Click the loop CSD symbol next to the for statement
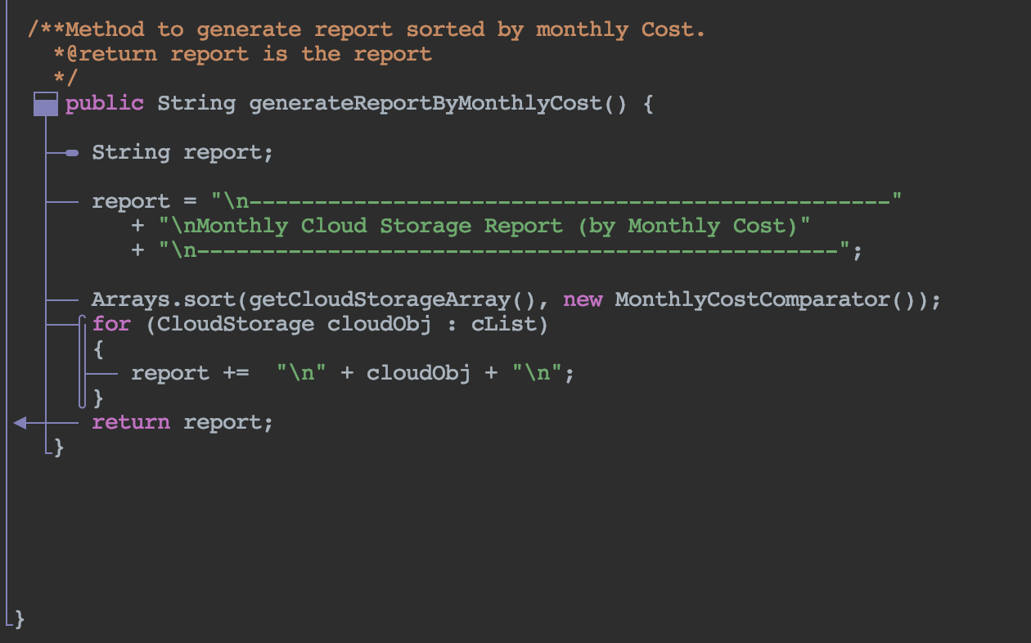This screenshot has height=643, width=1031. (x=83, y=360)
